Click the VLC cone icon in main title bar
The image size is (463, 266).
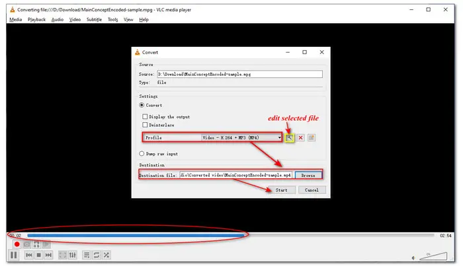pos(13,10)
